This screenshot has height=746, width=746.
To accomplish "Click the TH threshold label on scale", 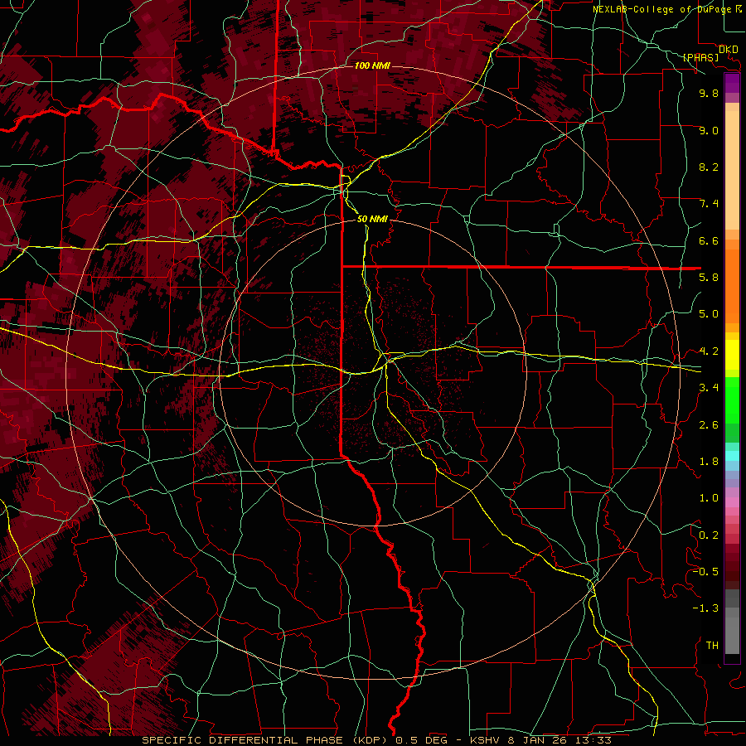I will click(x=712, y=646).
